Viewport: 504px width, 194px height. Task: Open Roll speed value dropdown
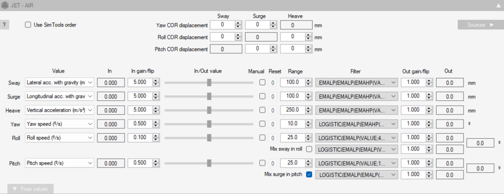[x=60, y=138]
